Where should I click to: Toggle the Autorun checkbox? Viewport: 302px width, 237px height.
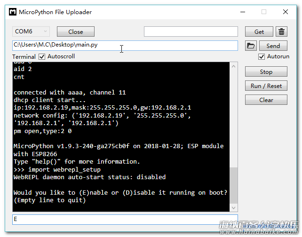[x=262, y=56]
